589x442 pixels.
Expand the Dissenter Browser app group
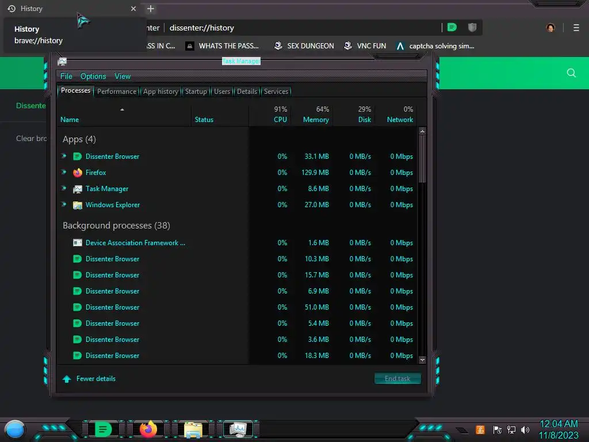[x=64, y=156]
